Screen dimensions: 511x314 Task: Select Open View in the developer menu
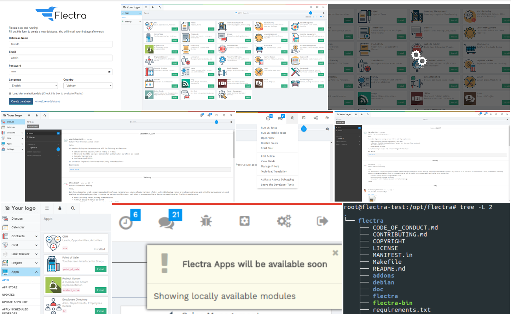pos(268,138)
